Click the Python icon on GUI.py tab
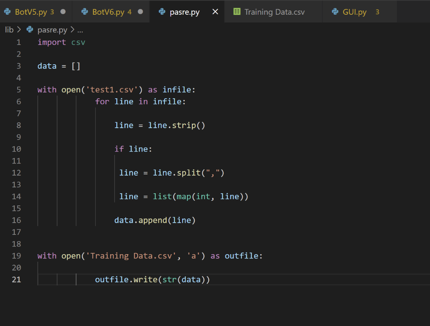430x326 pixels. (x=335, y=11)
